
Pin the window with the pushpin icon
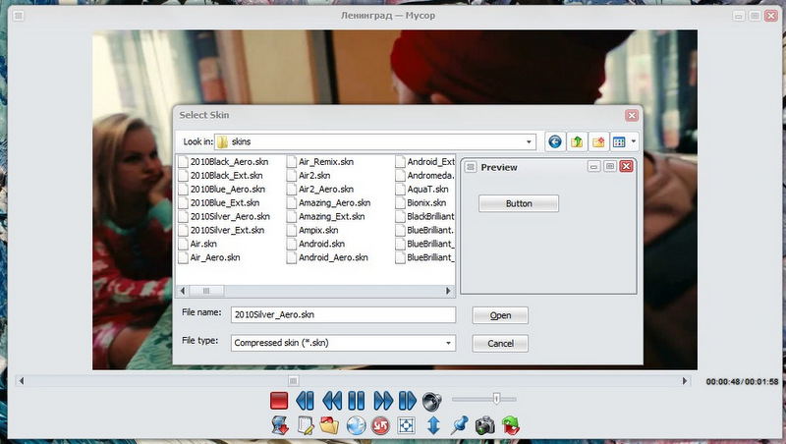coord(459,425)
